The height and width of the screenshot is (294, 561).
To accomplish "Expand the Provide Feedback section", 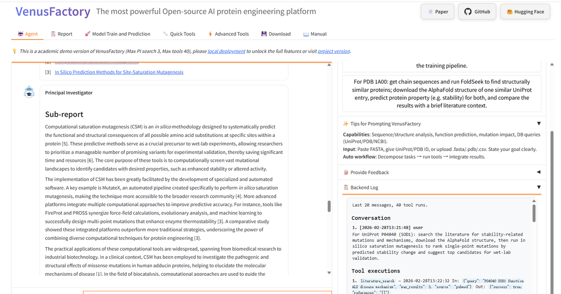I will point(442,172).
